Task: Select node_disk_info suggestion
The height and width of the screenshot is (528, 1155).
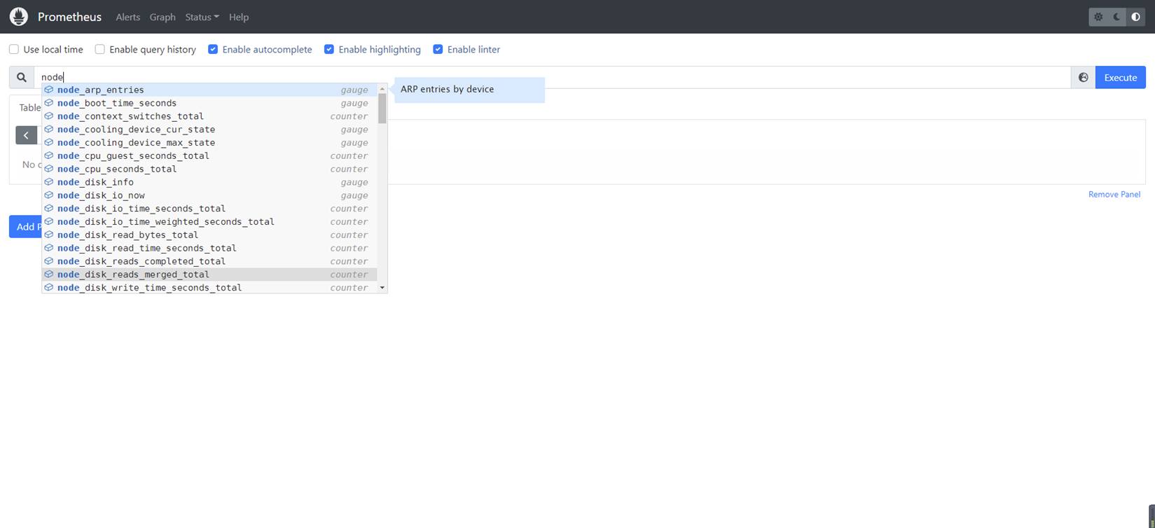Action: point(209,182)
